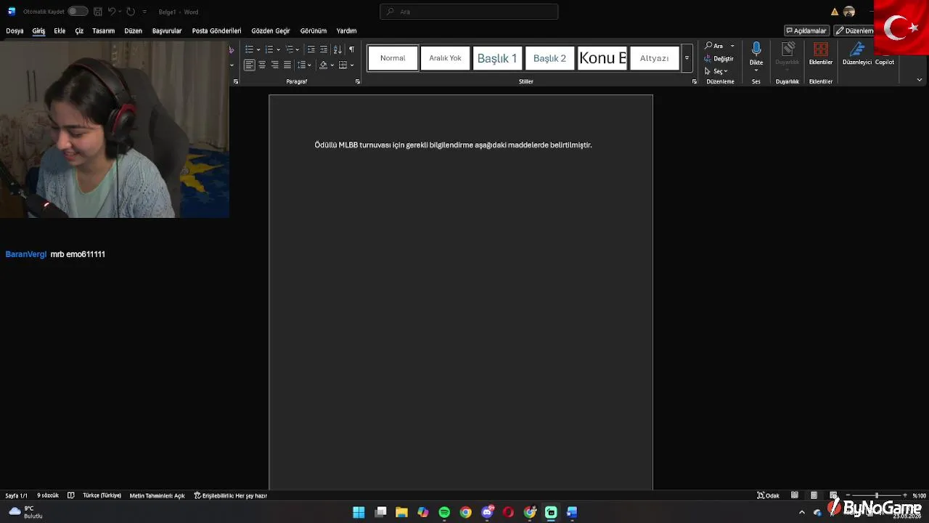This screenshot has height=523, width=929.
Task: Switch to the Tasarım tab
Action: (104, 31)
